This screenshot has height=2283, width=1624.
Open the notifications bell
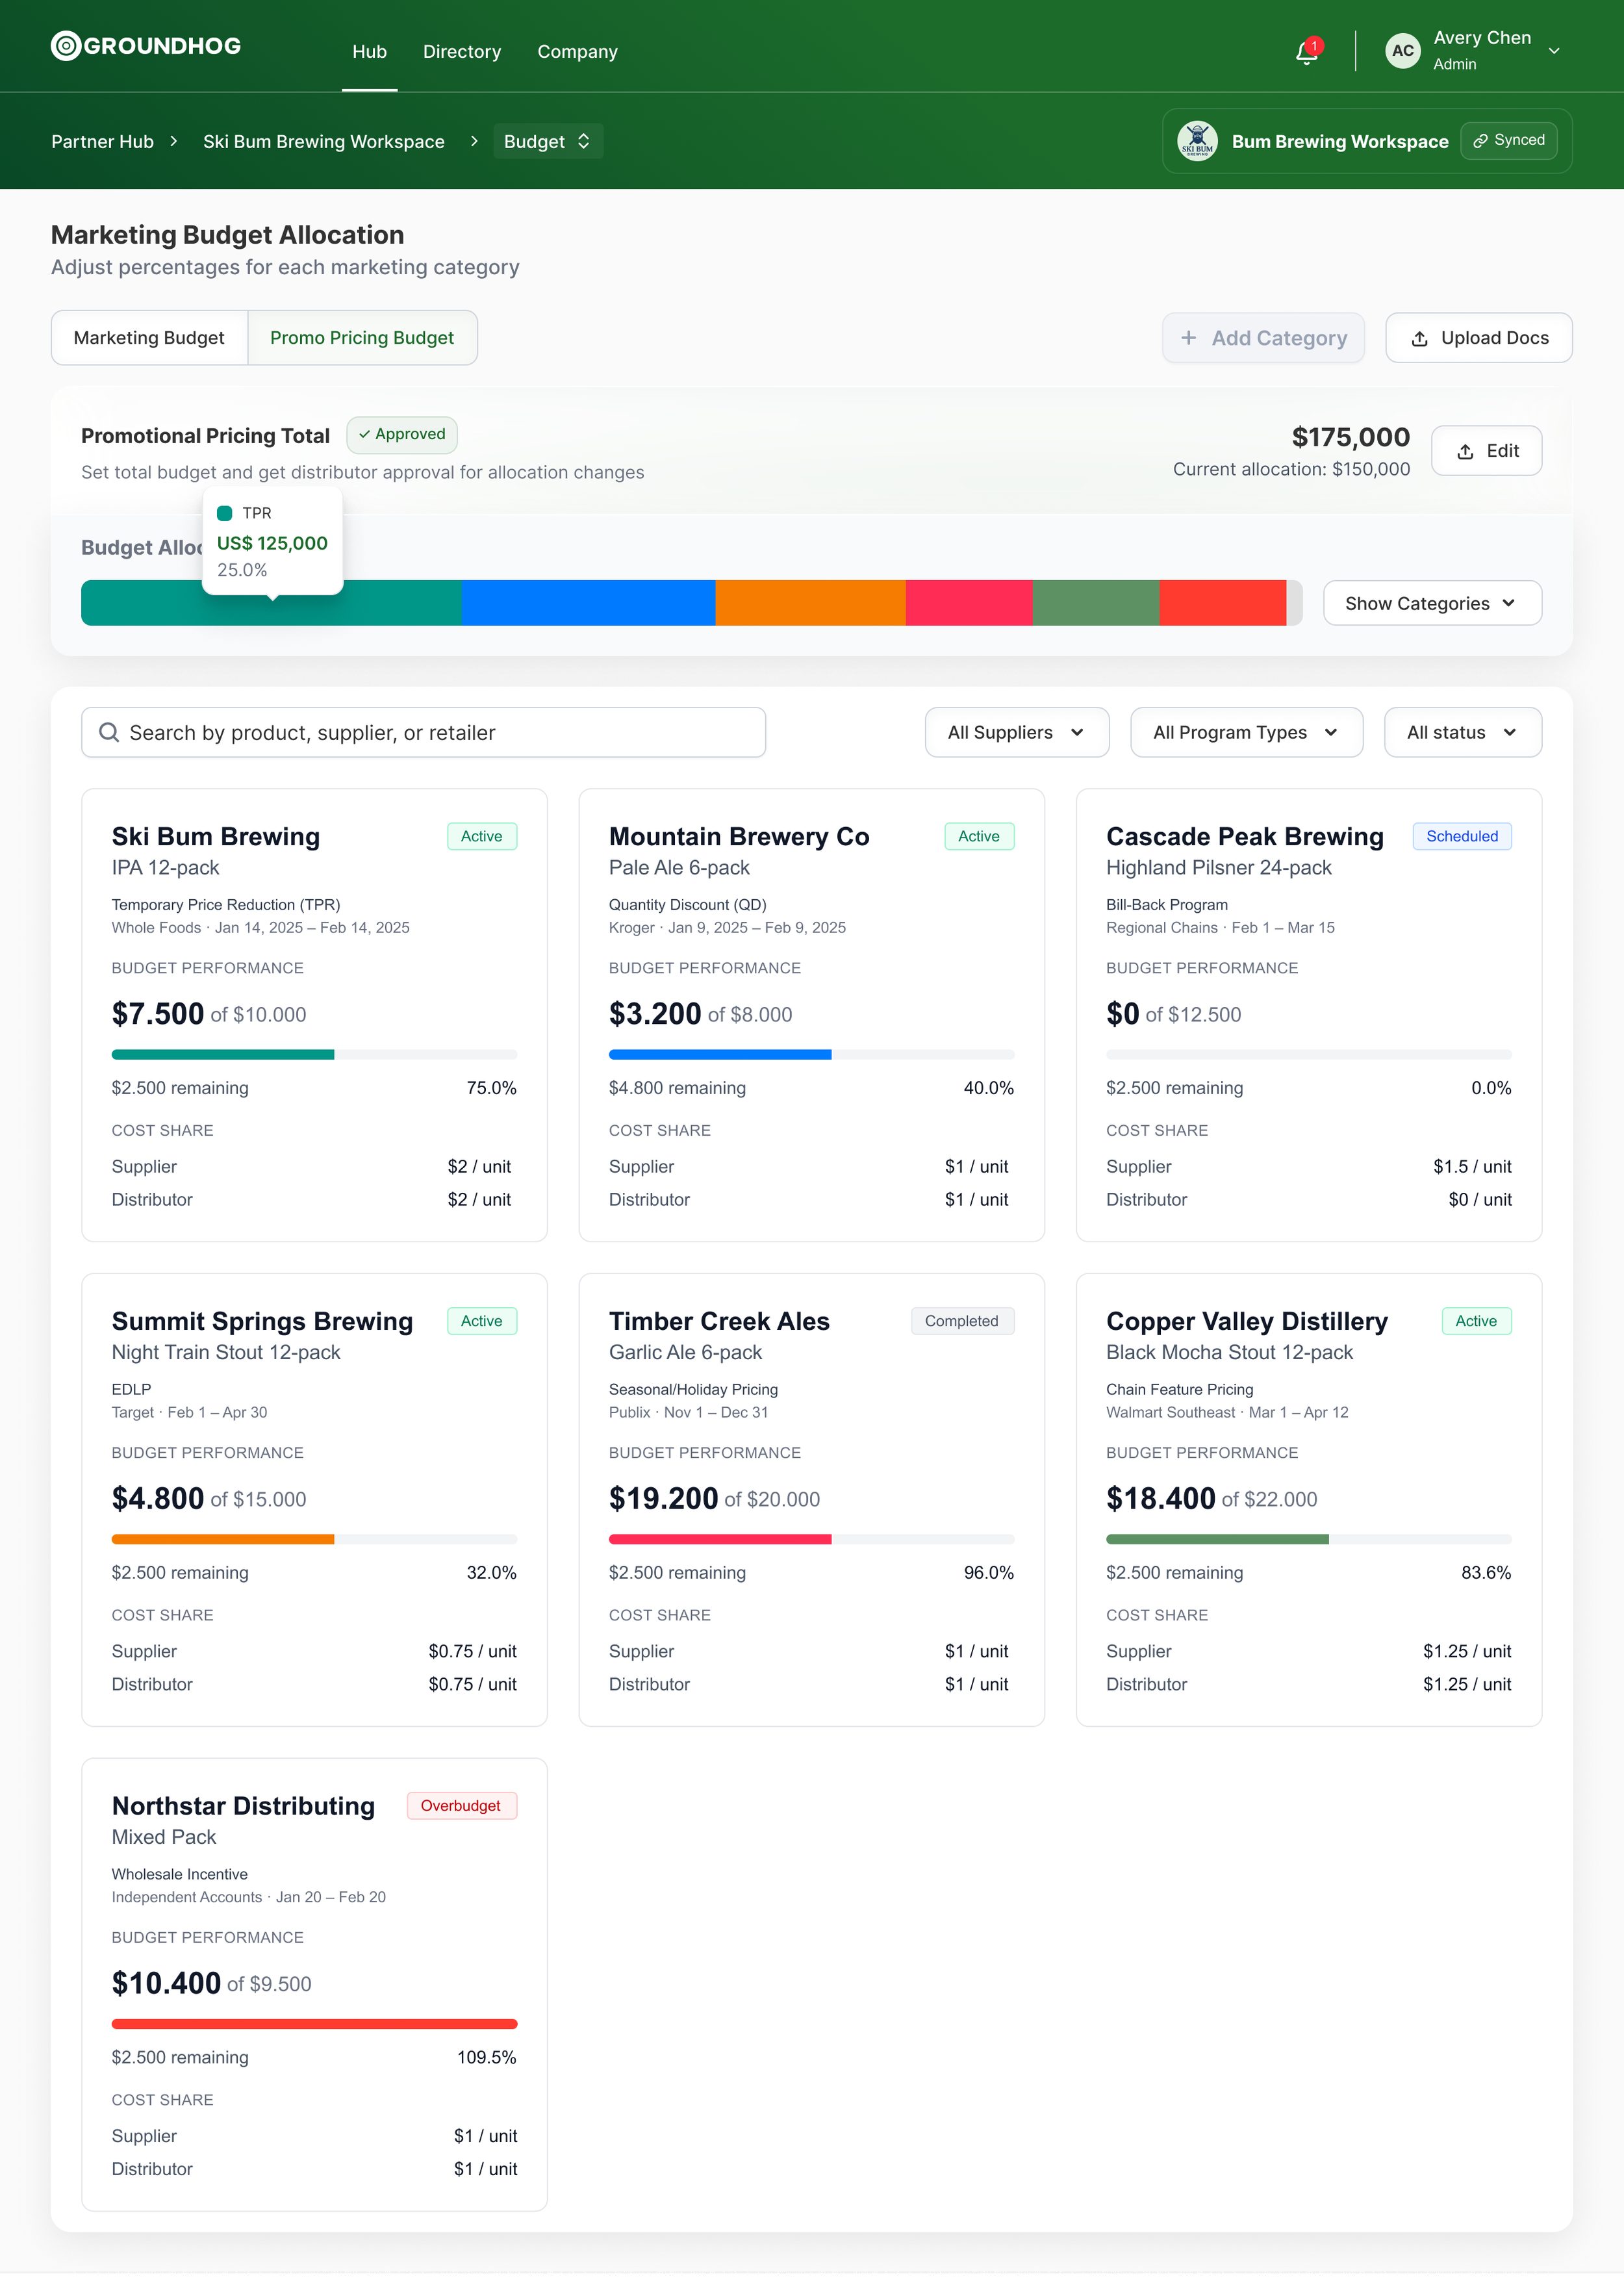1306,52
